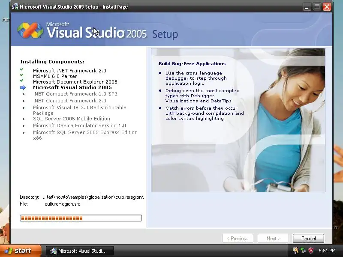Image resolution: width=343 pixels, height=257 pixels.
Task: Click the Debugger Visualizations and DataTips bullet
Action: click(x=202, y=96)
